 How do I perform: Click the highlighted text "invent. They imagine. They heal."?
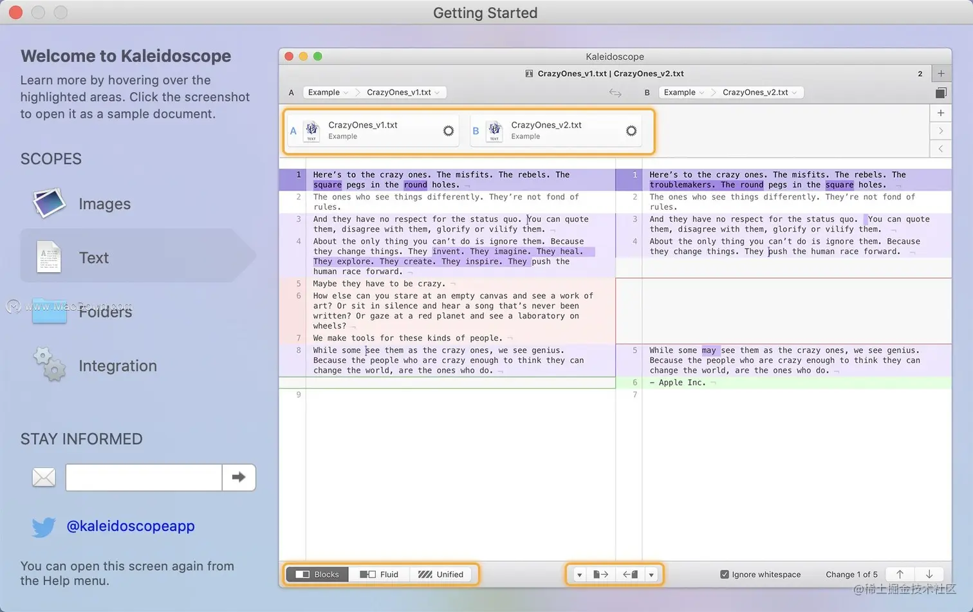(x=507, y=252)
